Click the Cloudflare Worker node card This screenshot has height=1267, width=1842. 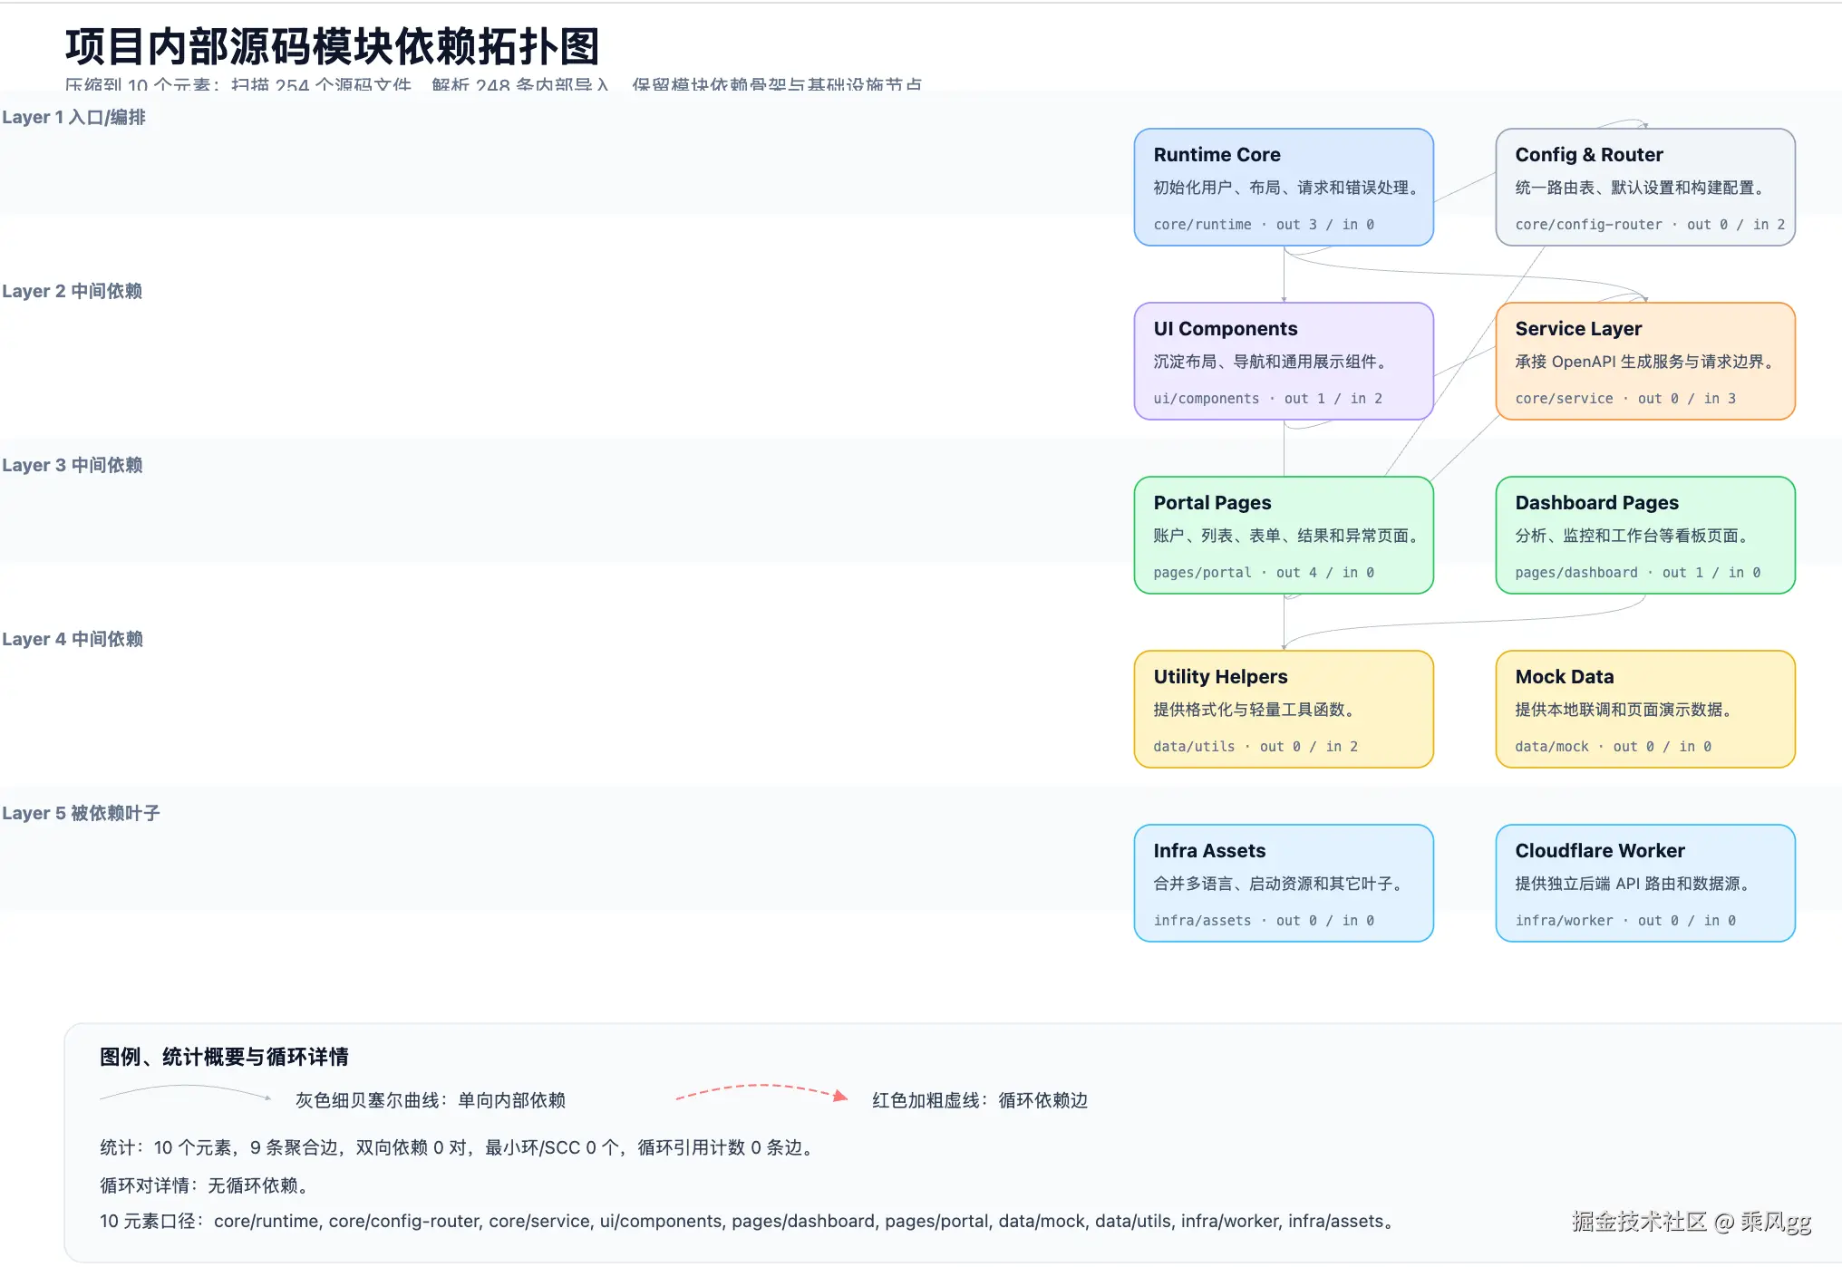1645,883
